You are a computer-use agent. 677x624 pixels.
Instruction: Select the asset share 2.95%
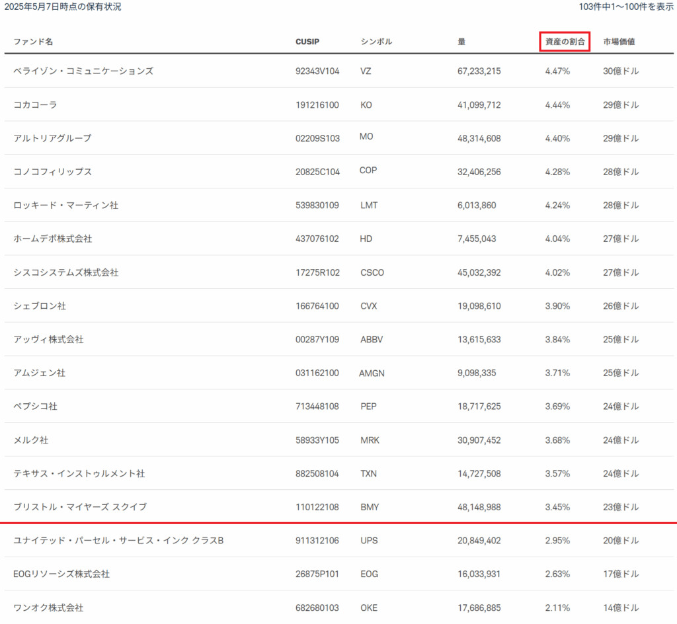coord(557,541)
